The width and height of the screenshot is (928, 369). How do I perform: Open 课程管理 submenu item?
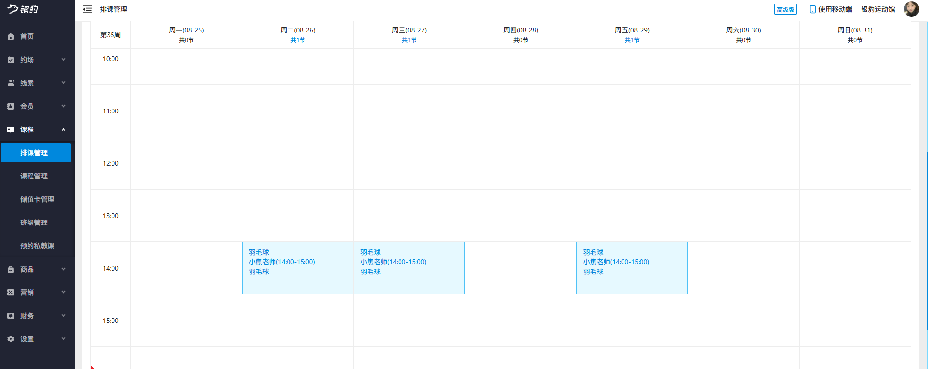pyautogui.click(x=34, y=176)
